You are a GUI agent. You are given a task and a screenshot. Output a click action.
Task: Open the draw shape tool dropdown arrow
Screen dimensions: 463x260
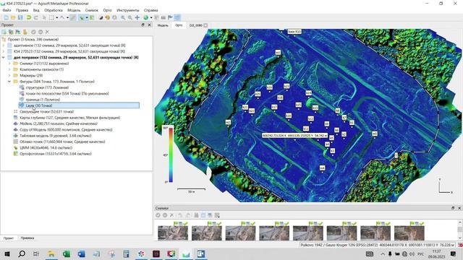pyautogui.click(x=67, y=17)
